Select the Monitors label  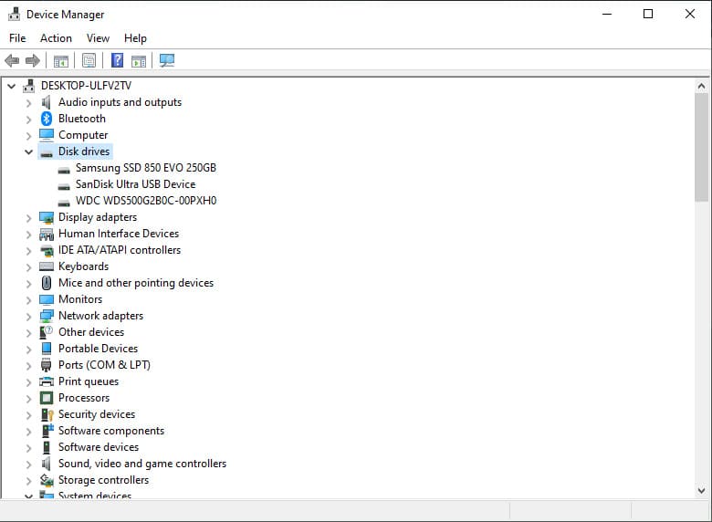point(80,299)
